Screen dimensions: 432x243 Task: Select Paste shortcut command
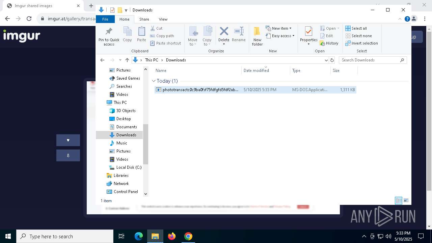click(x=165, y=43)
